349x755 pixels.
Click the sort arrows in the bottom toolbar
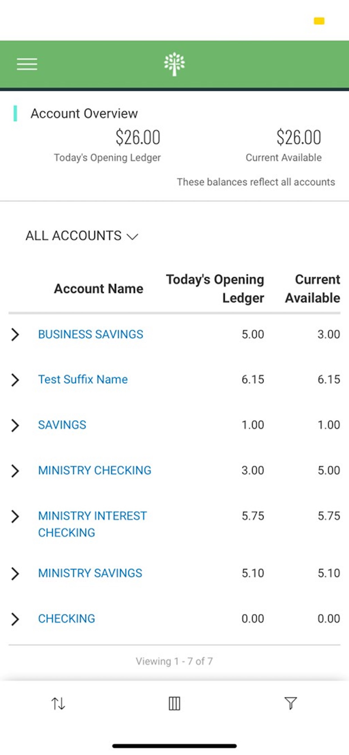(58, 703)
